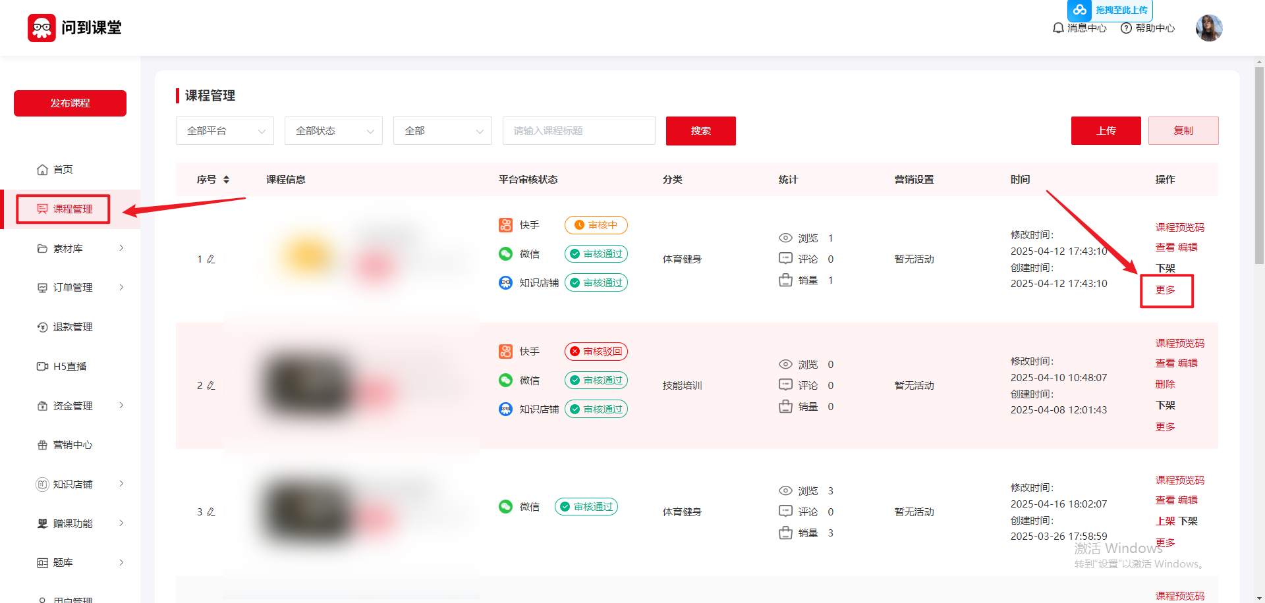
Task: Sort the table by 序号 arrows
Action: tap(226, 180)
